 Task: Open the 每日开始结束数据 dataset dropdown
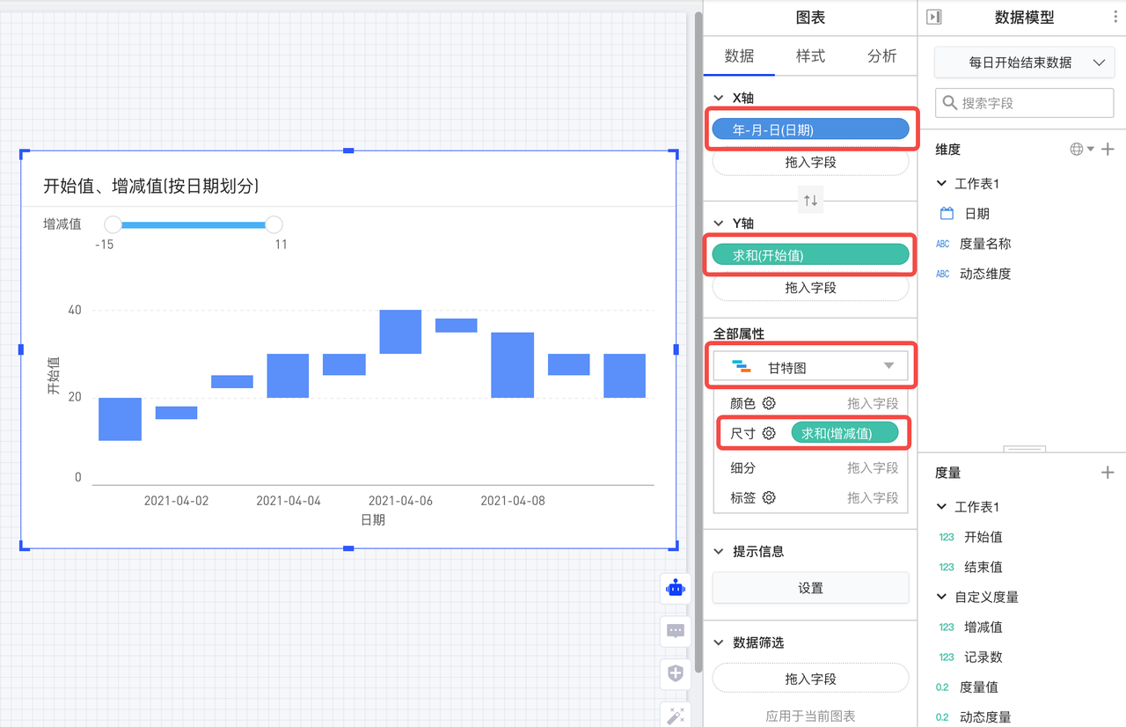click(x=1024, y=62)
